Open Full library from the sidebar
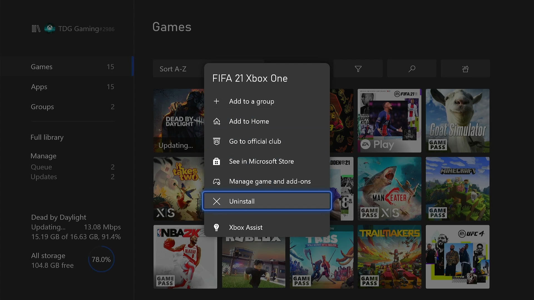534x300 pixels. [x=47, y=137]
